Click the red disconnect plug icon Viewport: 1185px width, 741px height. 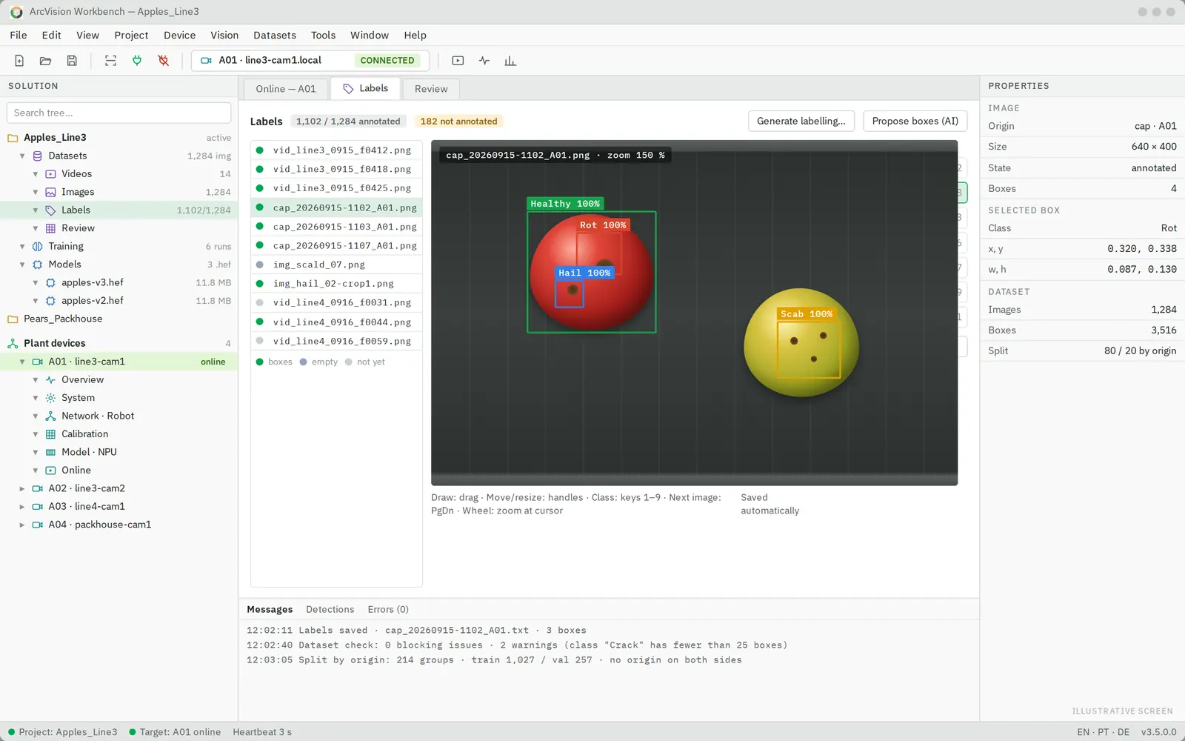(164, 61)
